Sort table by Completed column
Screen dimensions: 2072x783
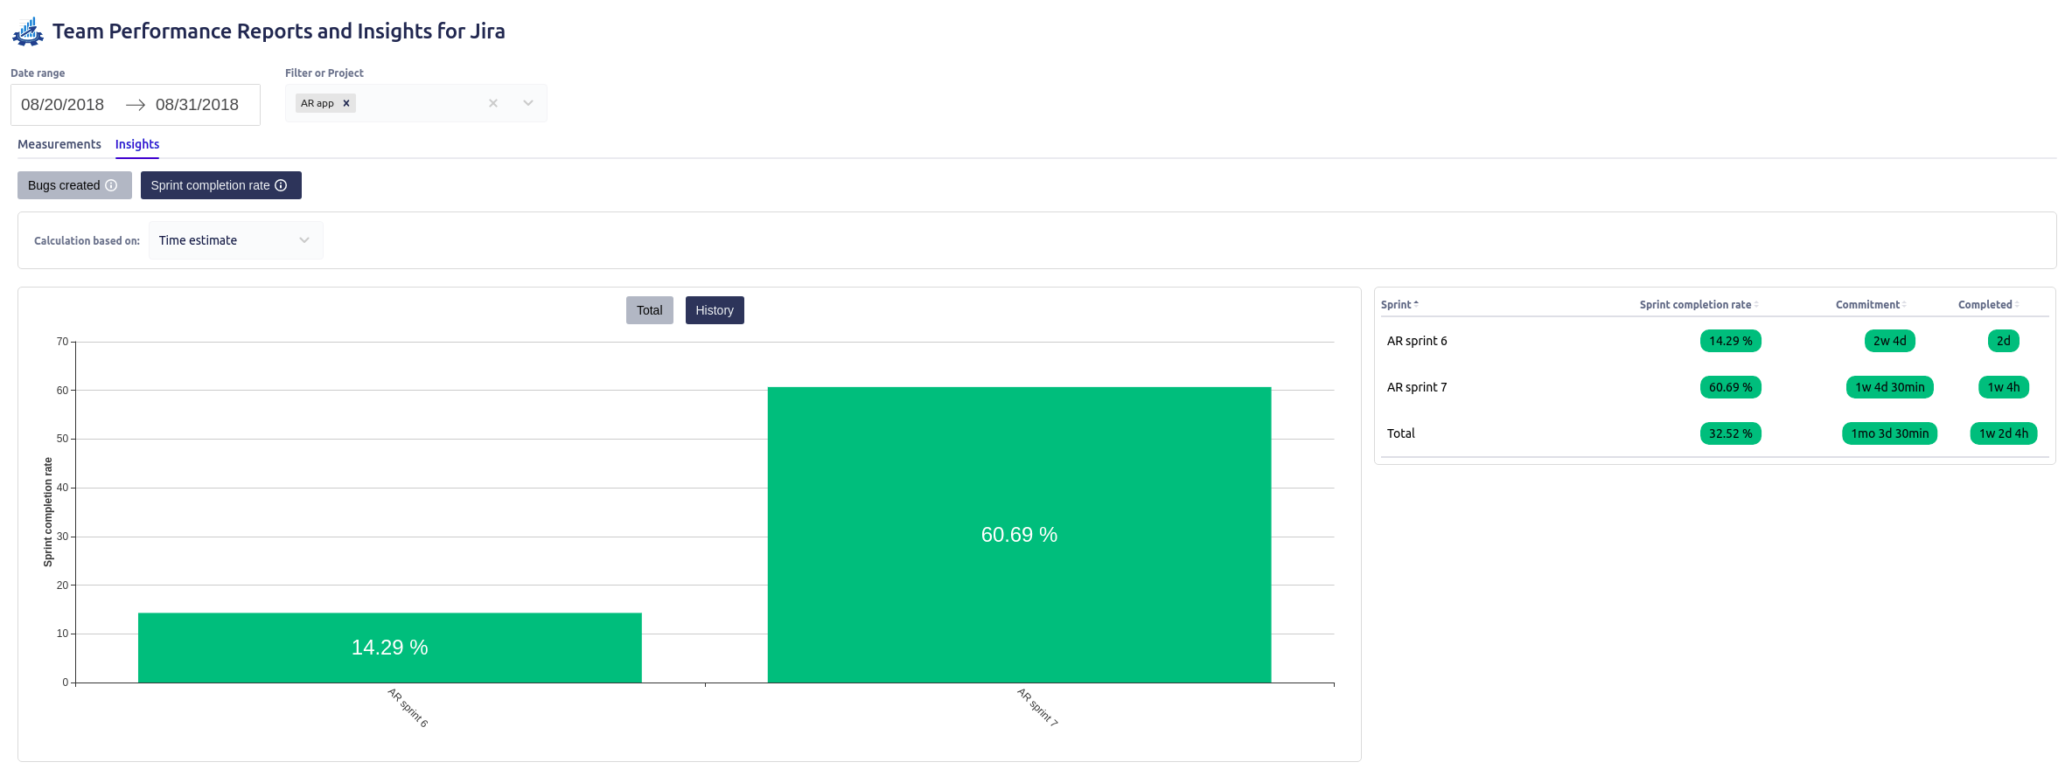tap(1988, 305)
